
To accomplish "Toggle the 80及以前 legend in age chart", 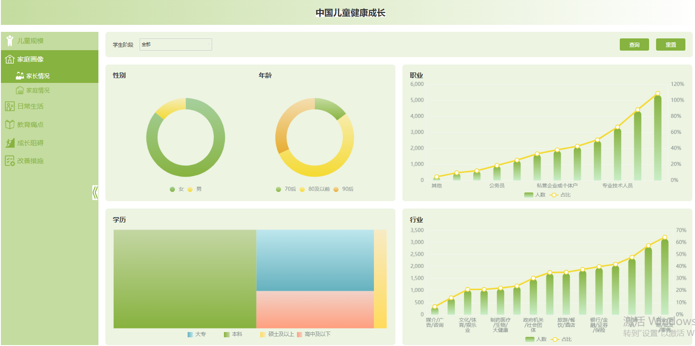I will point(314,189).
